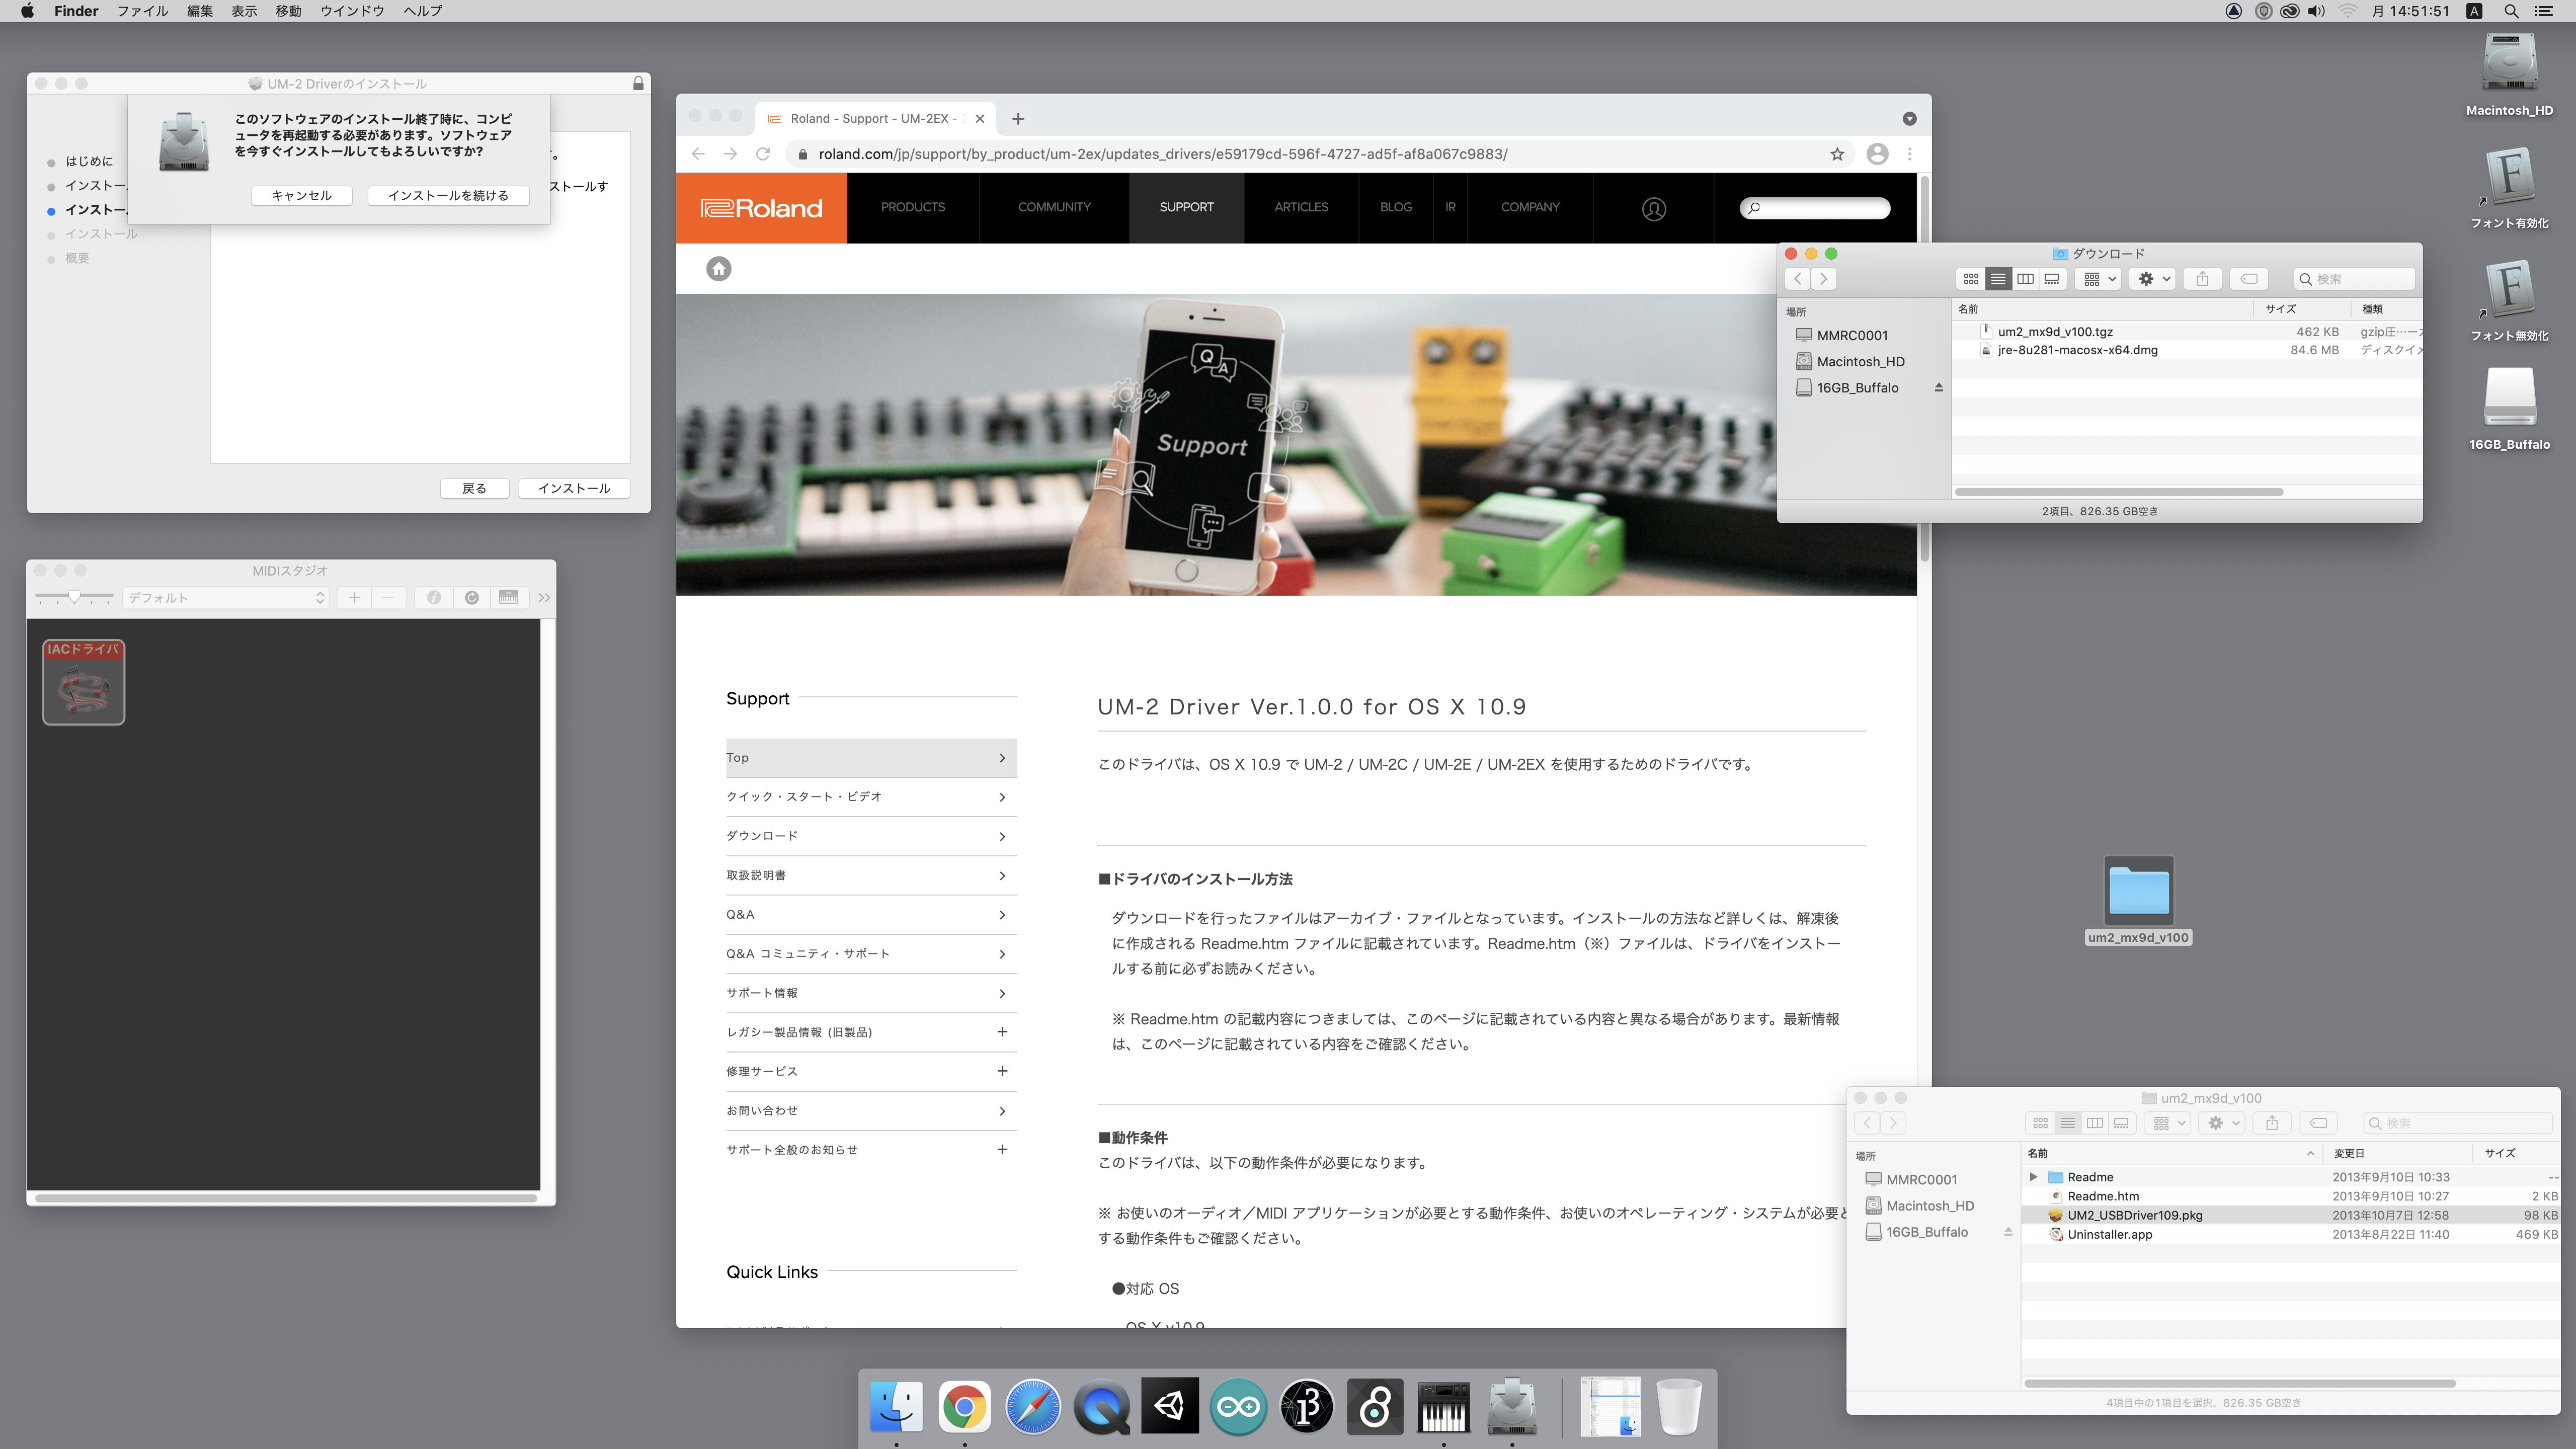Select UM2_USBDriver109.pkg in the file list
The image size is (2576, 1449).
(x=2134, y=1215)
